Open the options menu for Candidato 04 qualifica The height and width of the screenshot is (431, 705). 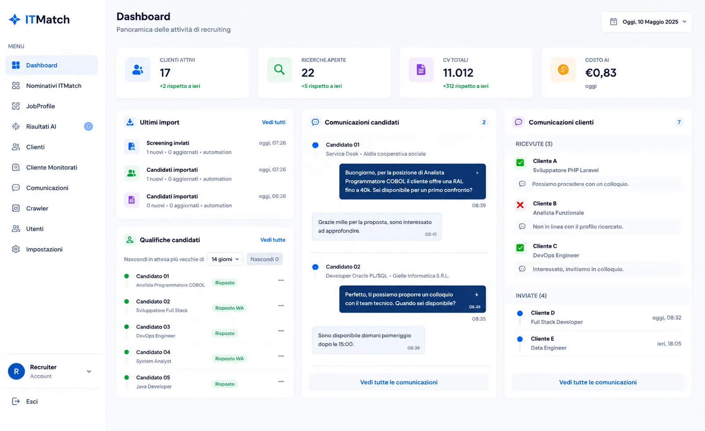[281, 356]
